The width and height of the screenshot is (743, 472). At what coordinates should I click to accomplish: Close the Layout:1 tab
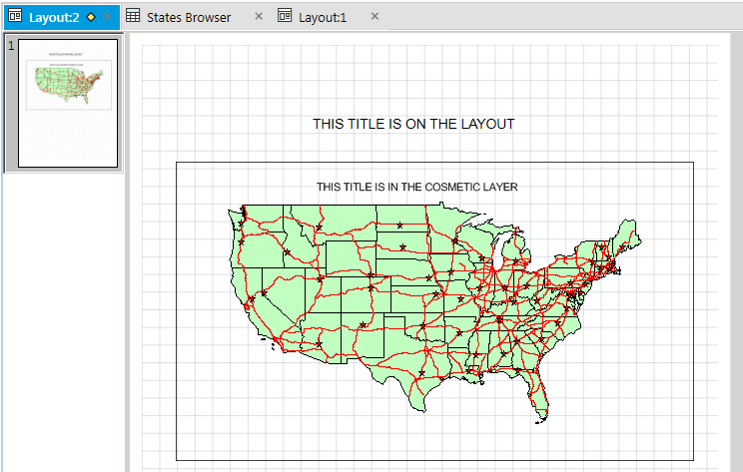click(x=374, y=17)
